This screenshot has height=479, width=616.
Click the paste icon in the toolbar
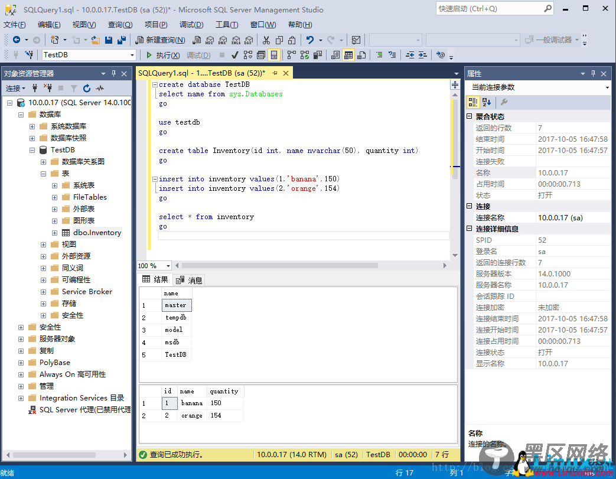[x=292, y=40]
